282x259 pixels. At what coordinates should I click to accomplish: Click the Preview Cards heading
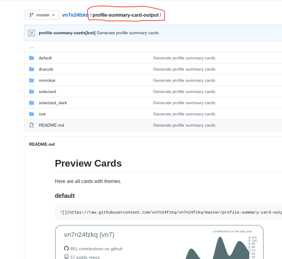tap(88, 164)
